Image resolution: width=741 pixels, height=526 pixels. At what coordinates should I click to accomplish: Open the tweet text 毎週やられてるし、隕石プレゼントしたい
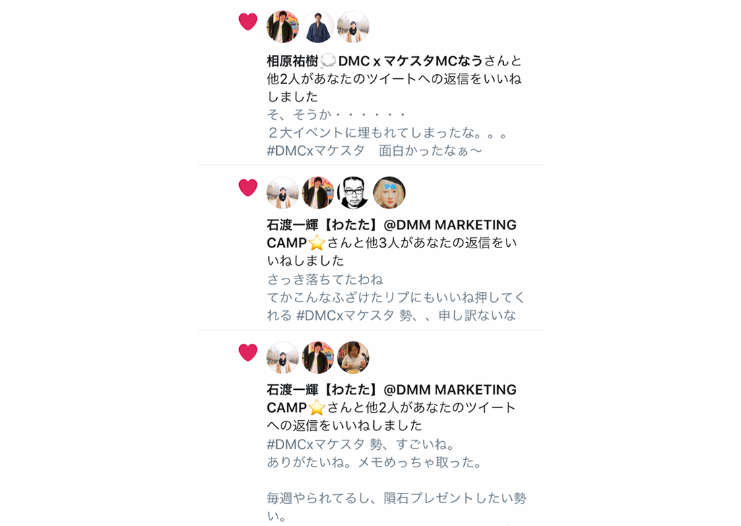[x=396, y=506]
